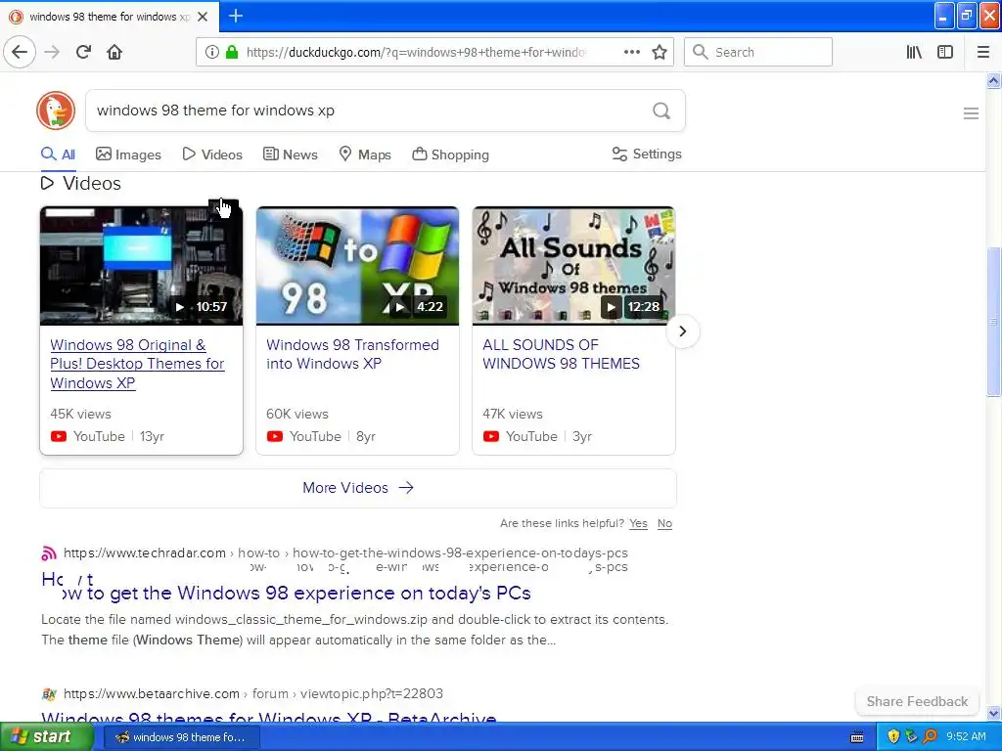
Task: Switch to the Maps tab
Action: click(x=364, y=155)
